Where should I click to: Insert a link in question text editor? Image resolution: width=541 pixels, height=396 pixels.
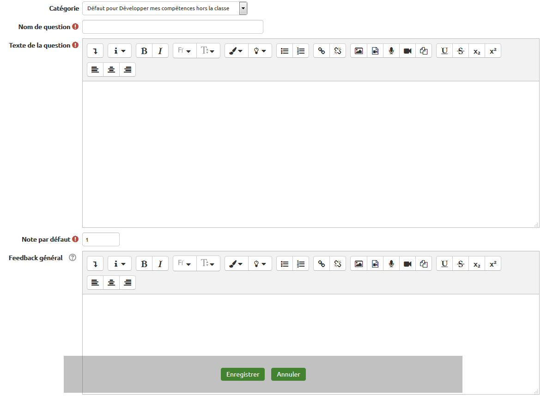(322, 51)
